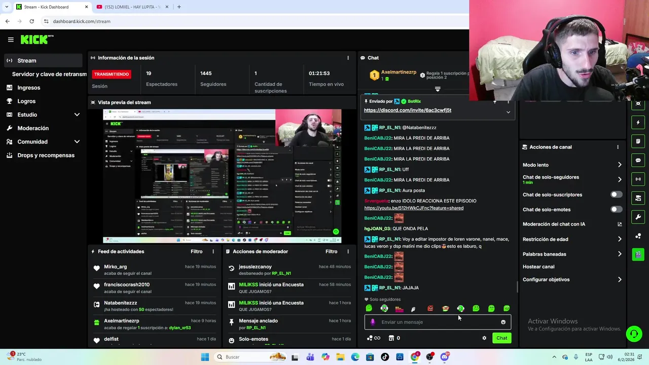Open Servidor y clave de retransmisión
Screen dimensions: 649x365
[49, 74]
